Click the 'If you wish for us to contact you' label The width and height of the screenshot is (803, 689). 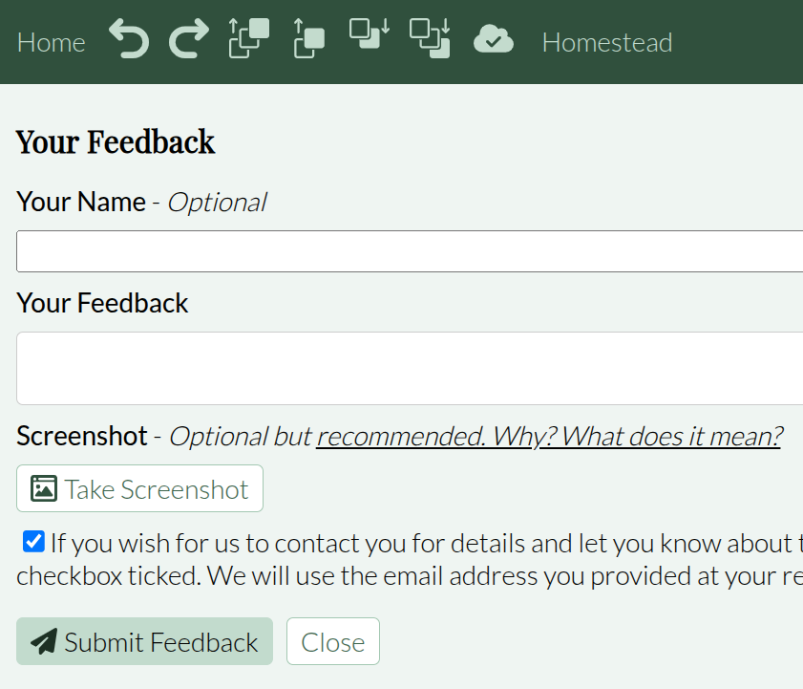[x=410, y=559]
